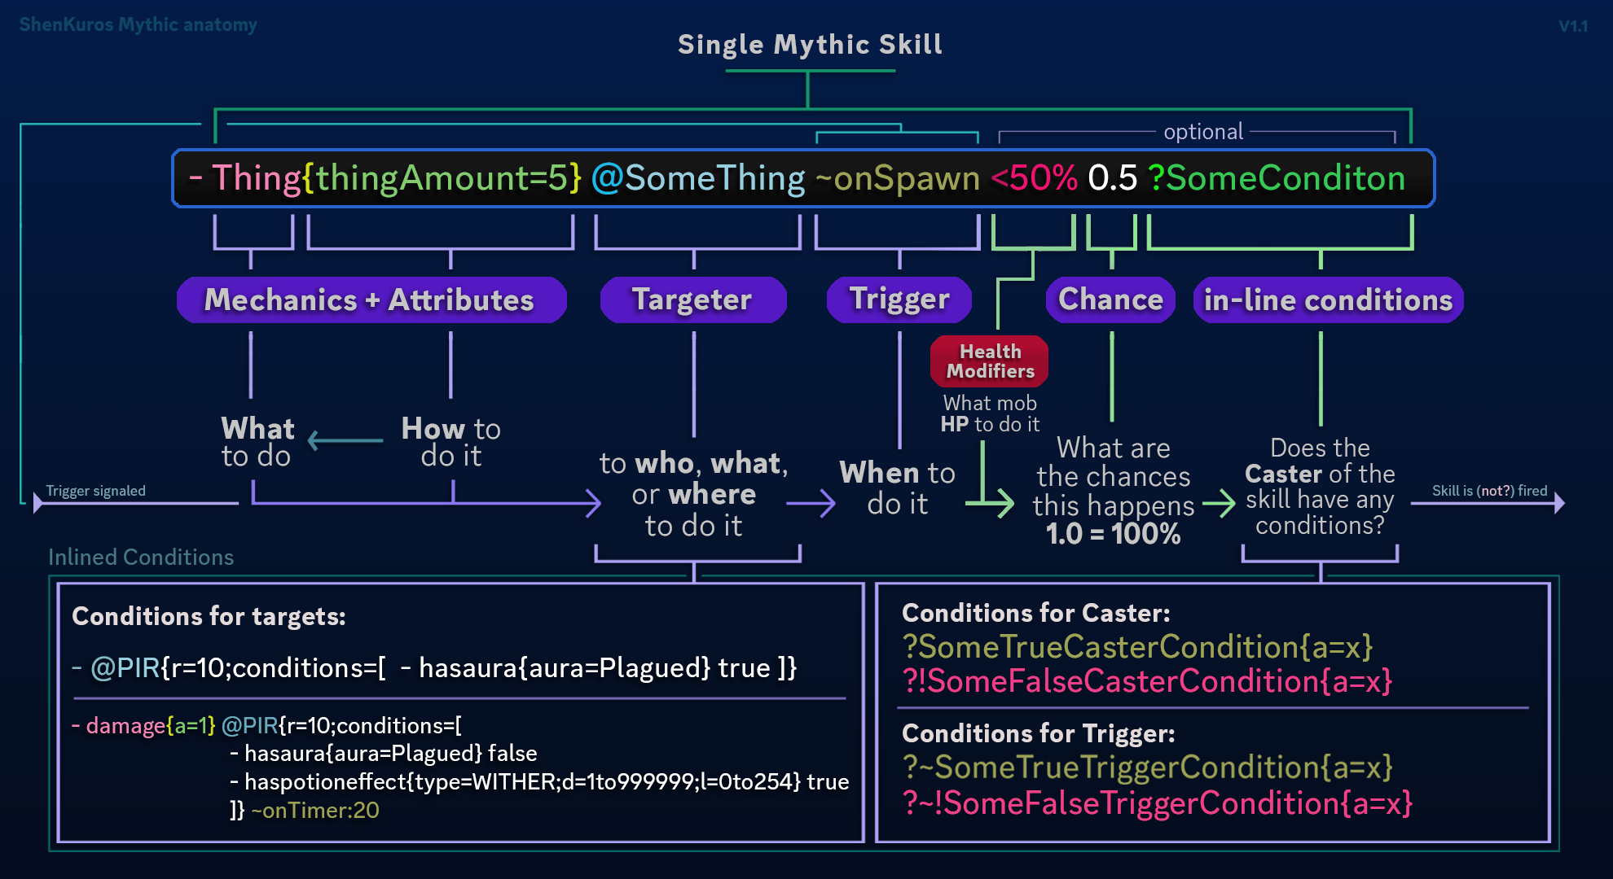Click the ~onSpawn trigger text
This screenshot has width=1613, height=879.
pyautogui.click(x=898, y=177)
